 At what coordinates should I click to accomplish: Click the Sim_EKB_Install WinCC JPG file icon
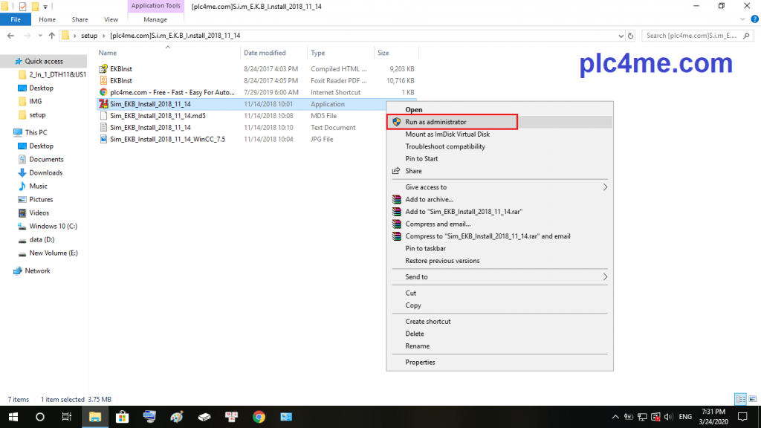pos(103,139)
